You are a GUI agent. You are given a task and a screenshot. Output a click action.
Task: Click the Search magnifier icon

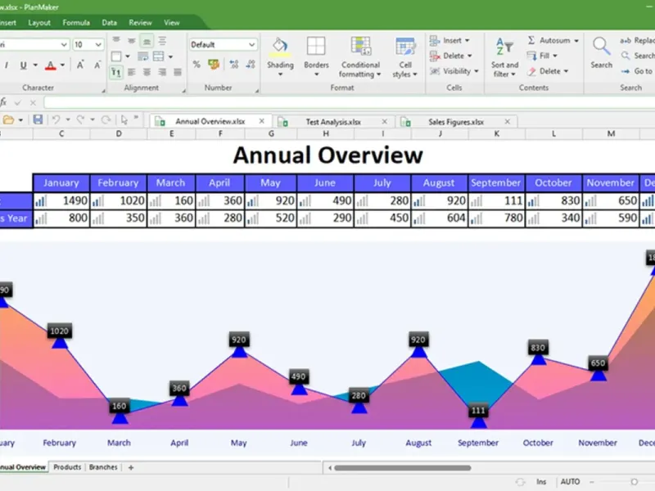point(601,47)
